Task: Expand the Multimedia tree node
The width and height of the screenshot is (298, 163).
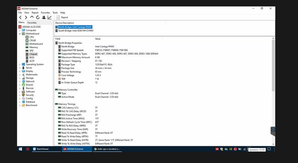Action: (x=20, y=75)
